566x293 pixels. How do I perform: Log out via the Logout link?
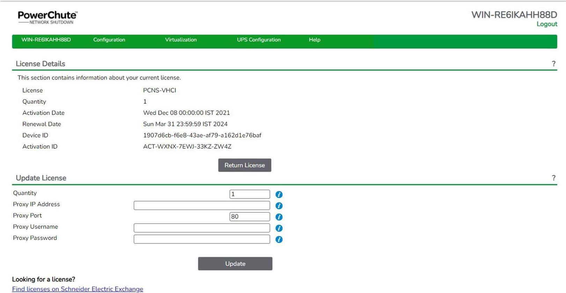click(x=547, y=24)
